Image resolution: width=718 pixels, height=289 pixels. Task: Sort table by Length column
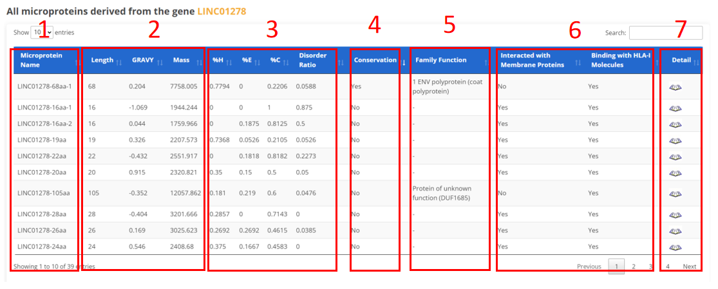coord(102,61)
